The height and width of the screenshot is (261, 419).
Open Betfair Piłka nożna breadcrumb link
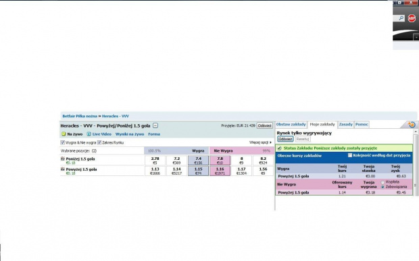80,116
